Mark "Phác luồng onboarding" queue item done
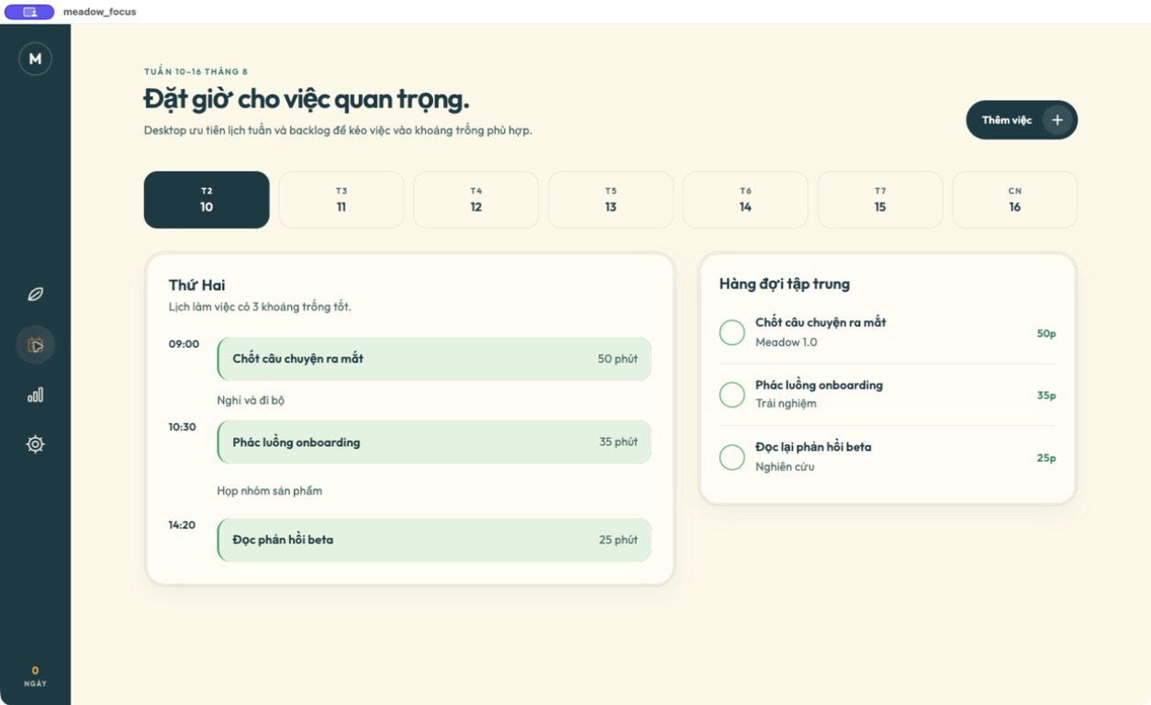The width and height of the screenshot is (1151, 705). [732, 395]
